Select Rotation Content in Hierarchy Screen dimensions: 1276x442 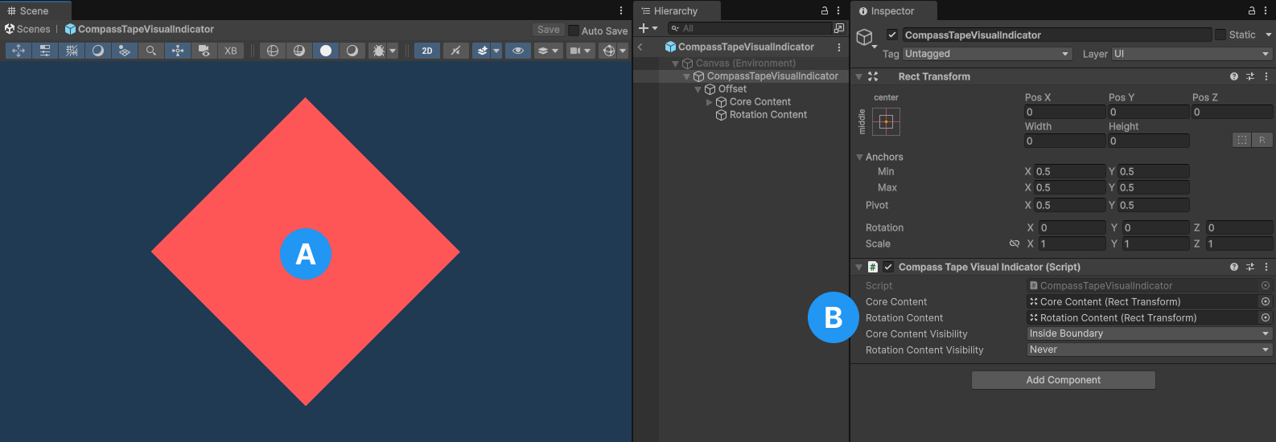point(768,115)
